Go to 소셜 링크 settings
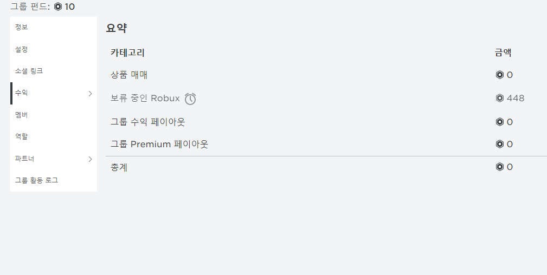The width and height of the screenshot is (547, 275). (29, 71)
